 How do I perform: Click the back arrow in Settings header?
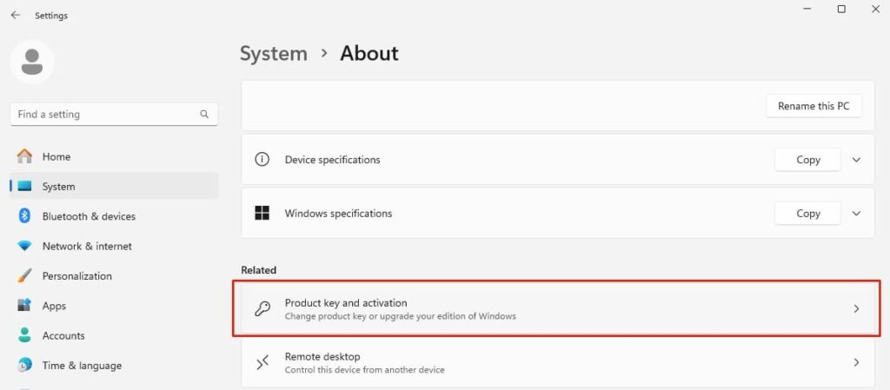click(15, 16)
